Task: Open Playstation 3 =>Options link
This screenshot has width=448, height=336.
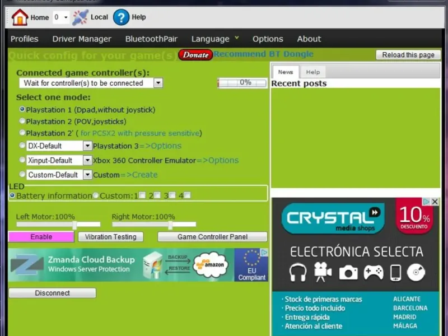Action: pos(160,146)
